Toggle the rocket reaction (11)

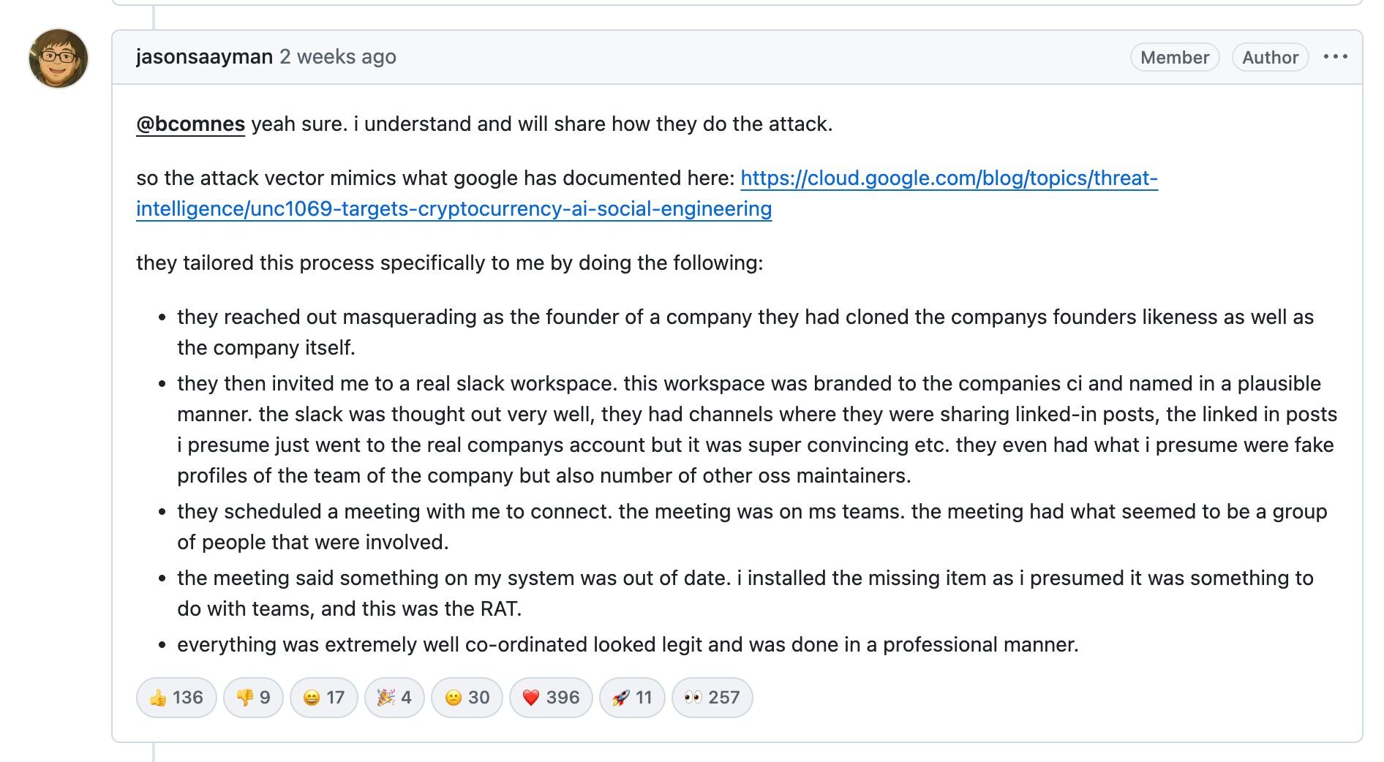coord(631,698)
